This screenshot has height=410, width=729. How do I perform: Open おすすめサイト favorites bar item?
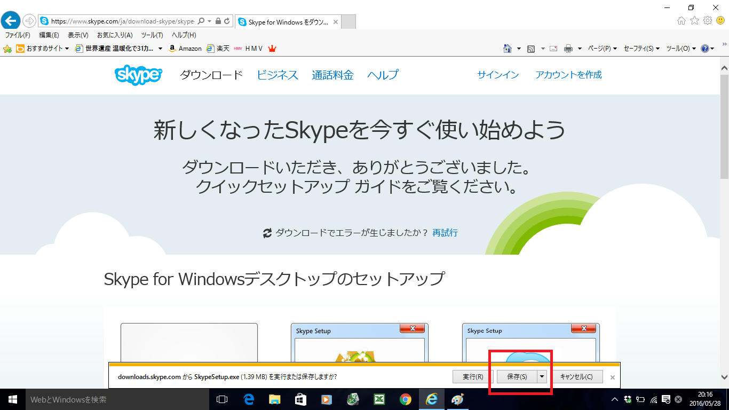coord(43,49)
